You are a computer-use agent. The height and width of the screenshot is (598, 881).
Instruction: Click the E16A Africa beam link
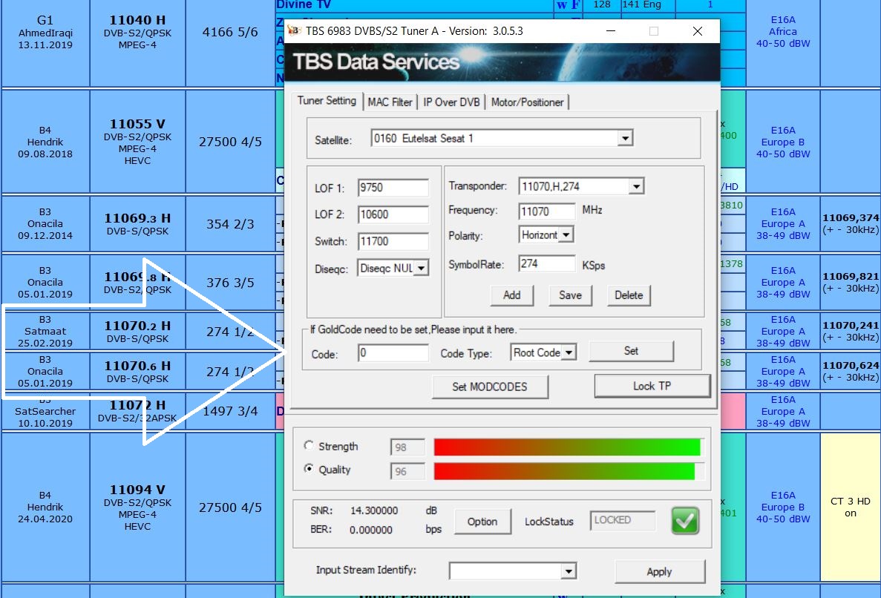click(x=783, y=31)
